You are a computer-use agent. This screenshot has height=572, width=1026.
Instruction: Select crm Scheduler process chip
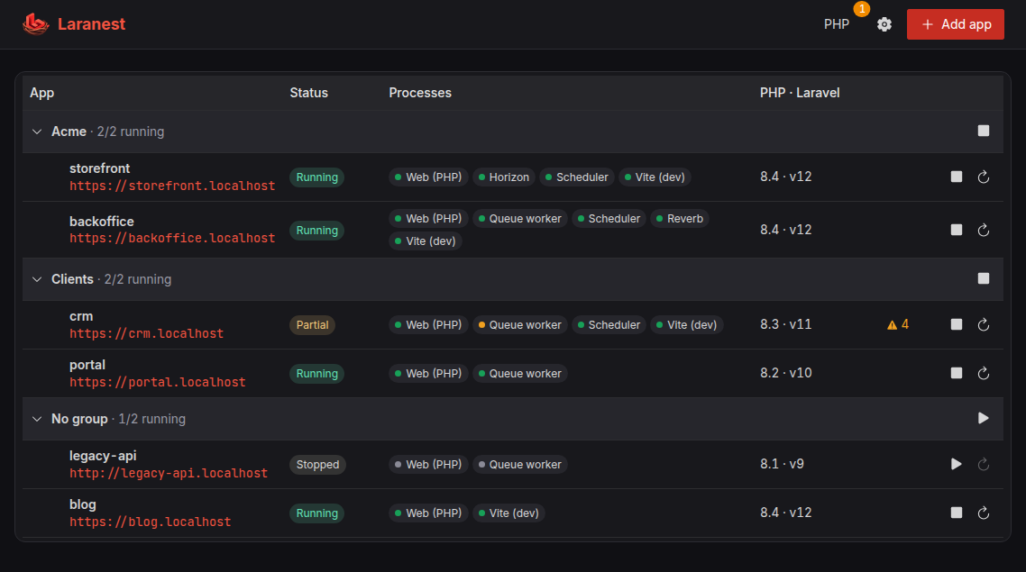609,325
